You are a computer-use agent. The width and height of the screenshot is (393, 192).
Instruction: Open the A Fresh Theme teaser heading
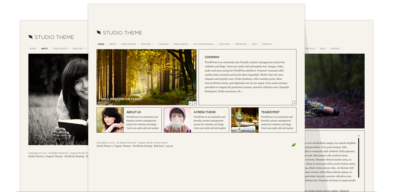(205, 112)
